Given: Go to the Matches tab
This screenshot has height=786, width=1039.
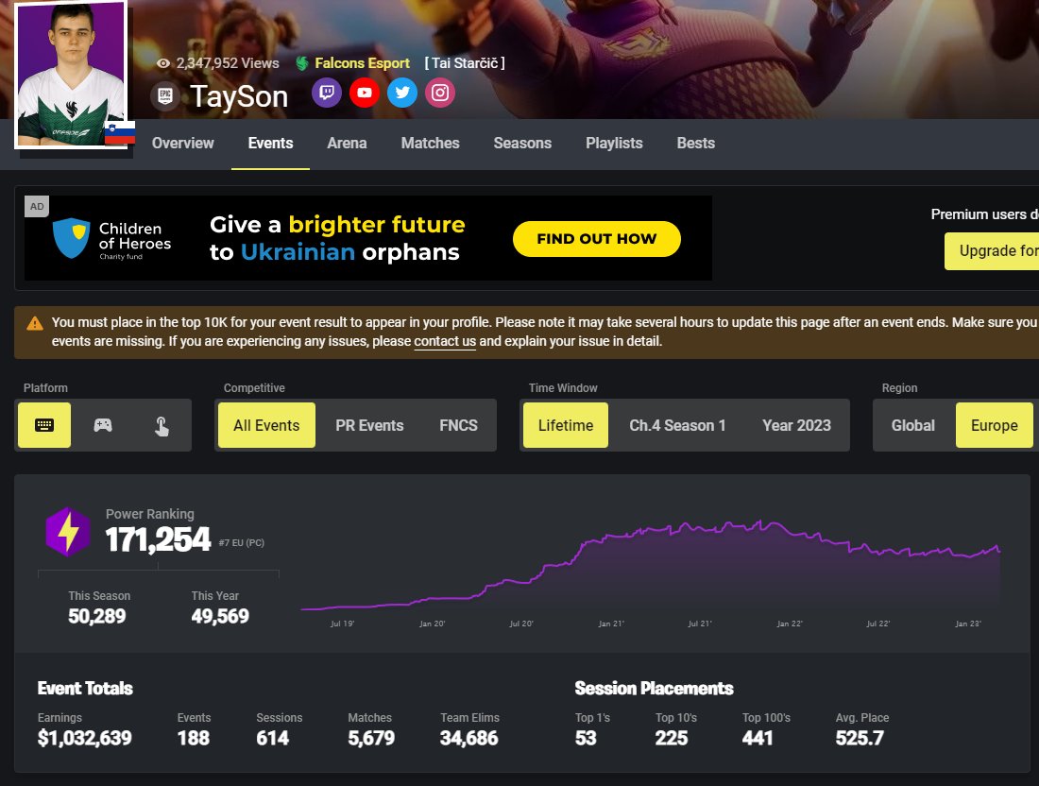Looking at the screenshot, I should [x=430, y=144].
